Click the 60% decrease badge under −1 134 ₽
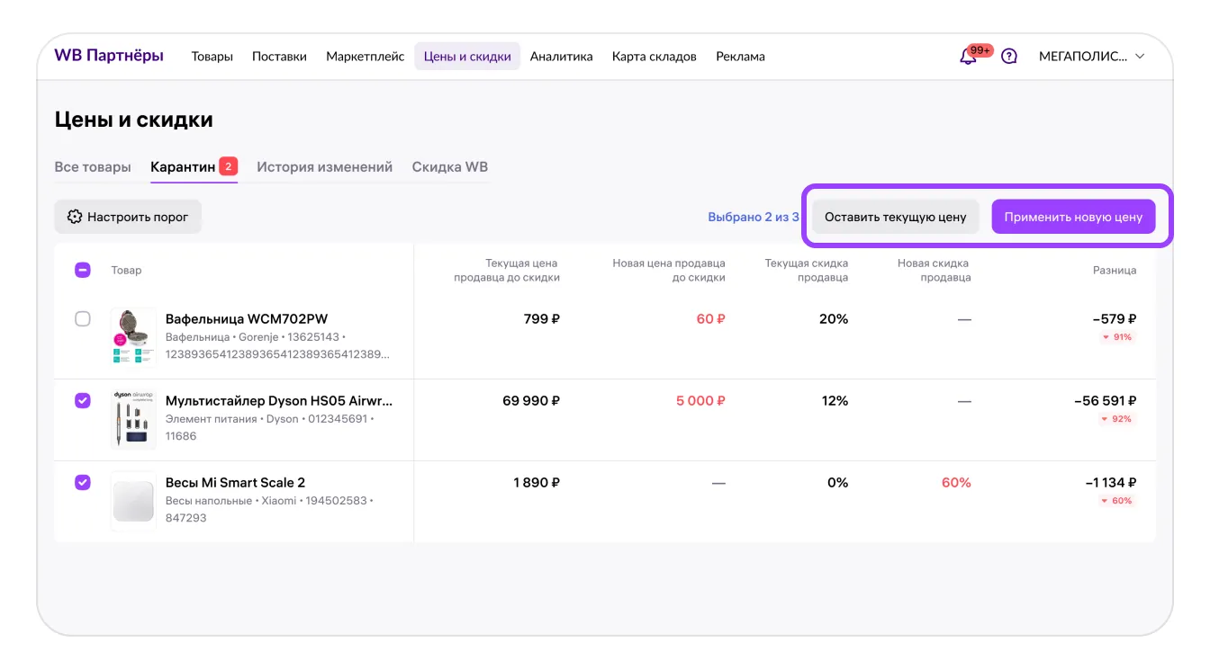This screenshot has height=669, width=1210. 1117,501
